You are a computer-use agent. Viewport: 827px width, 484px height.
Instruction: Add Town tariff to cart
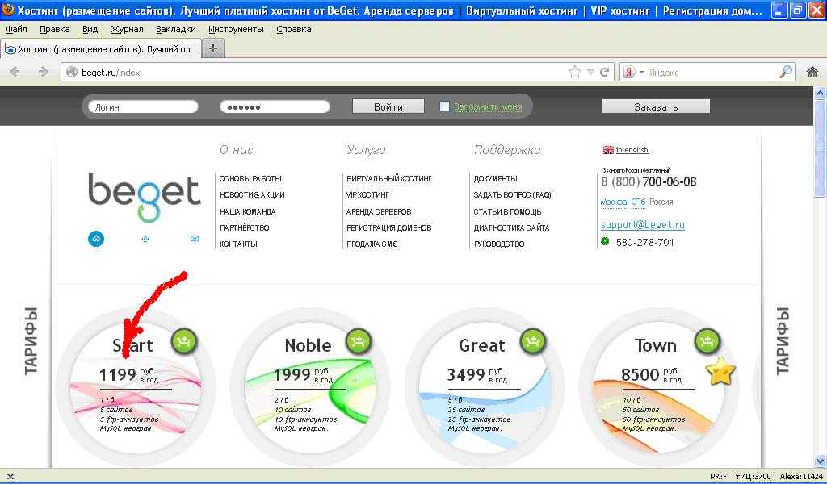pyautogui.click(x=707, y=340)
